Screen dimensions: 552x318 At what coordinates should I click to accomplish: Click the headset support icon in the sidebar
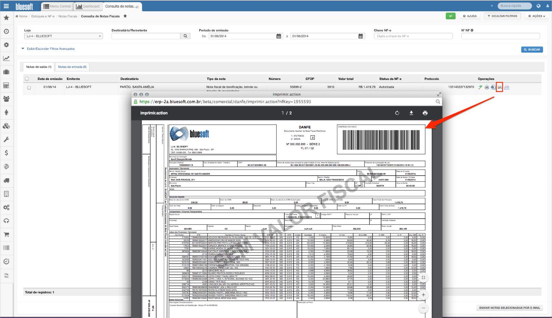pyautogui.click(x=7, y=221)
